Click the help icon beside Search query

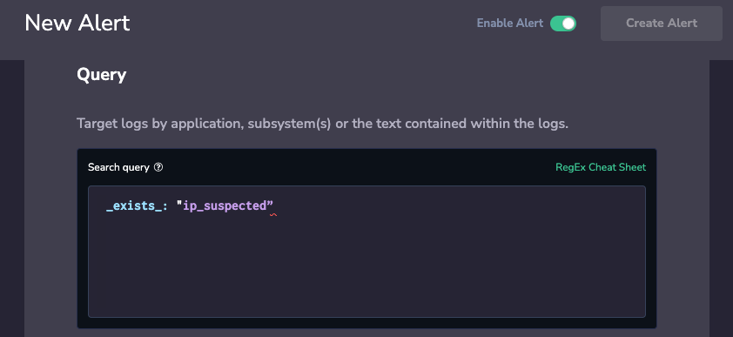click(158, 167)
